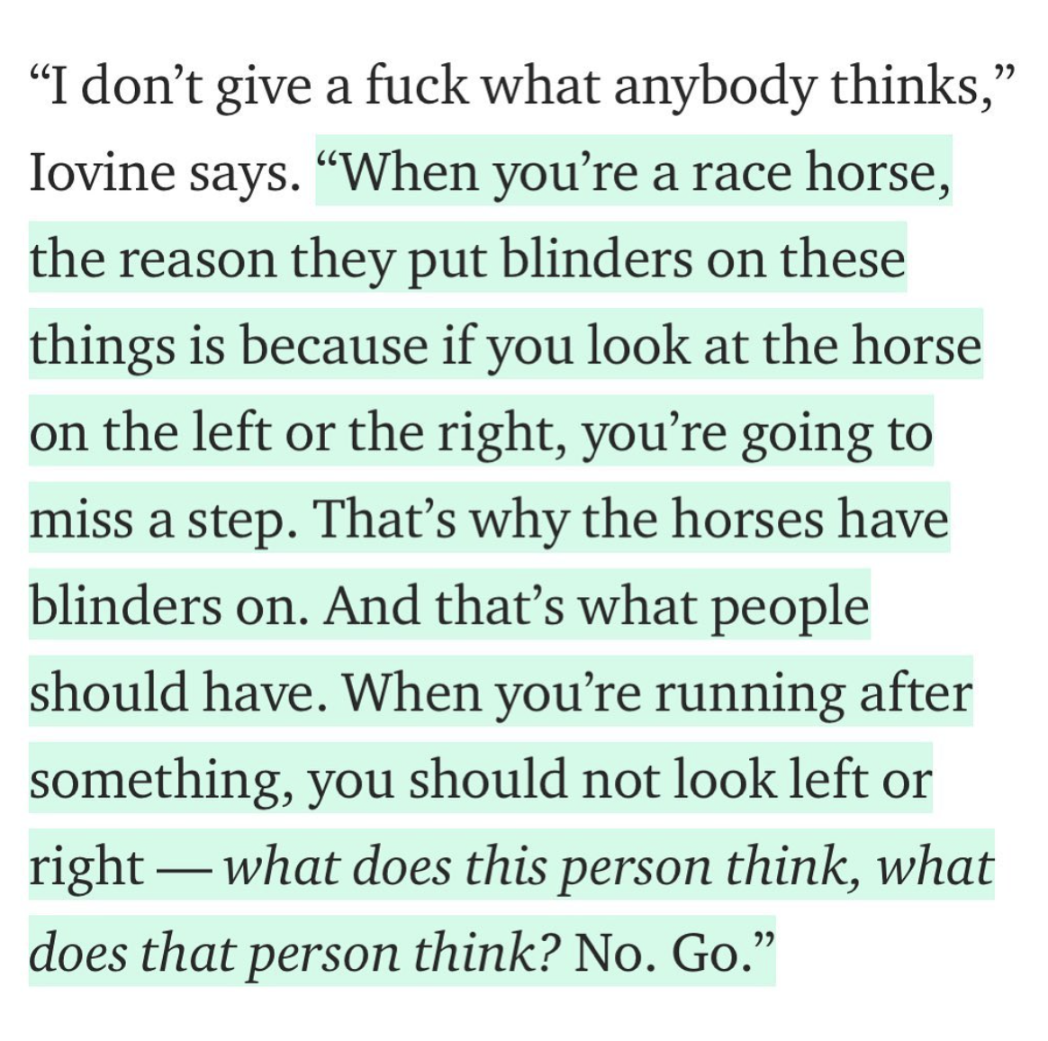Click the italic phrase "does that person think?"

click(294, 953)
